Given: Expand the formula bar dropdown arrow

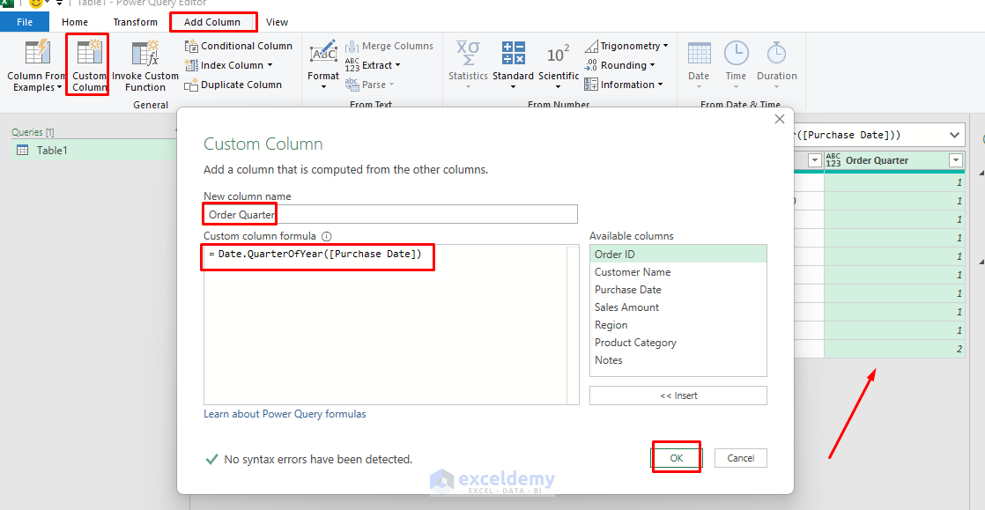Looking at the screenshot, I should tap(955, 135).
